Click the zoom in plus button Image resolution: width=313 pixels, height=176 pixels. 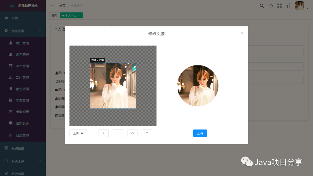[x=103, y=133]
